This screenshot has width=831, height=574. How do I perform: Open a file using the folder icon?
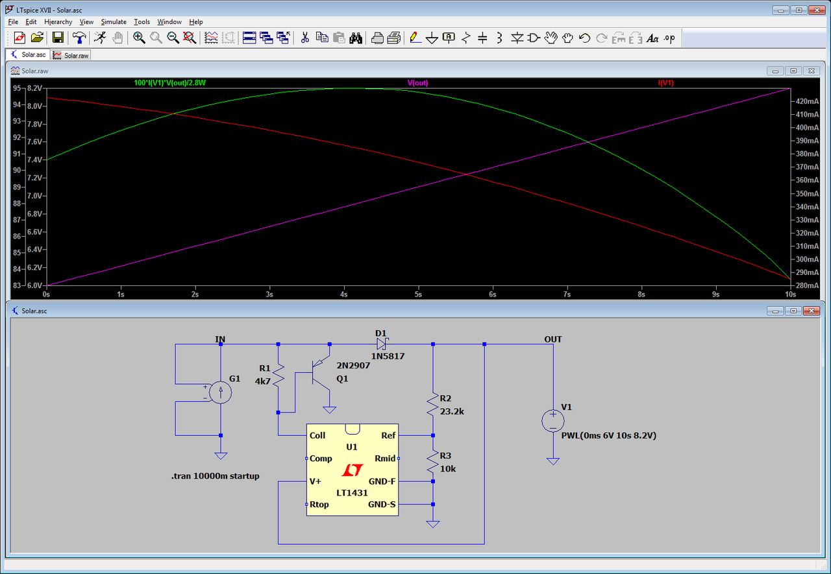point(37,38)
